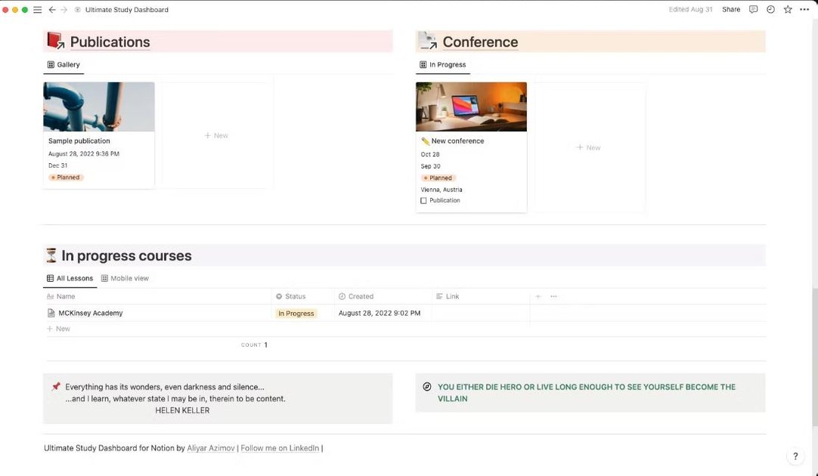
Task: Open the In Progress status dropdown
Action: coord(296,314)
